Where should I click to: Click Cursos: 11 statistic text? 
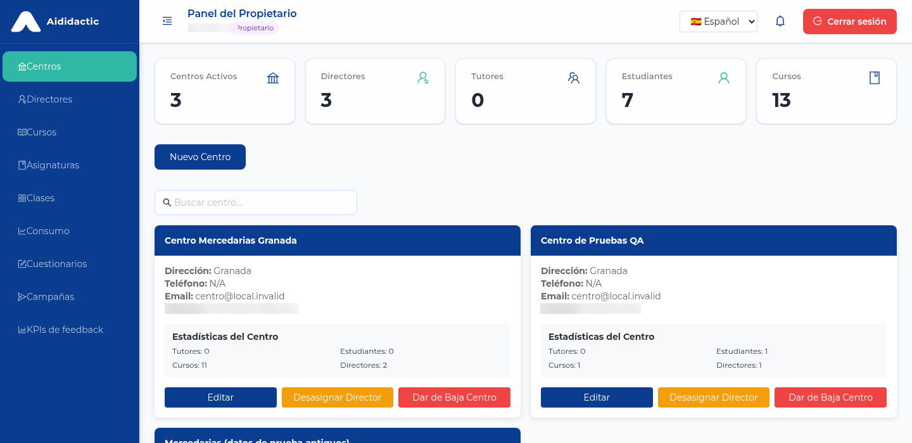pos(189,365)
